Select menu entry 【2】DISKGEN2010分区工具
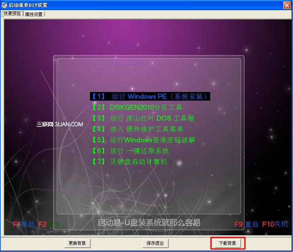The height and width of the screenshot is (252, 293). tap(137, 107)
